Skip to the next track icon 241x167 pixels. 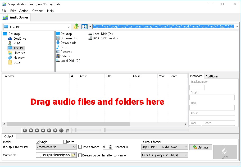click(x=49, y=130)
